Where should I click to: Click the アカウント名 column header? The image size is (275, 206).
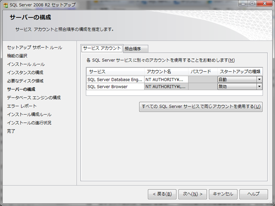pyautogui.click(x=166, y=71)
